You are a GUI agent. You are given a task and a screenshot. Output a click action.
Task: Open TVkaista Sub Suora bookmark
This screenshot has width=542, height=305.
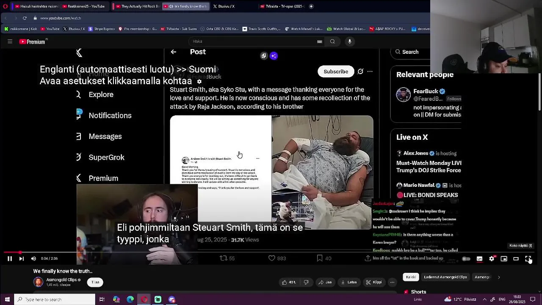point(179,29)
